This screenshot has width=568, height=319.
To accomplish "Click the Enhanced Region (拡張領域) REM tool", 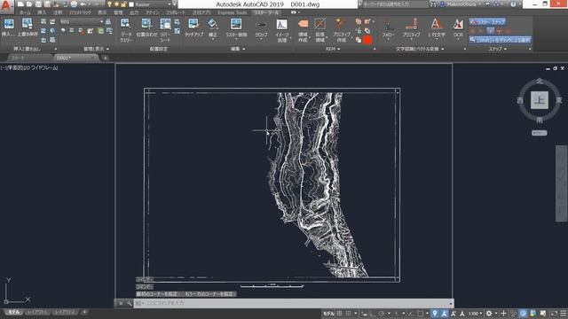I will (x=319, y=30).
